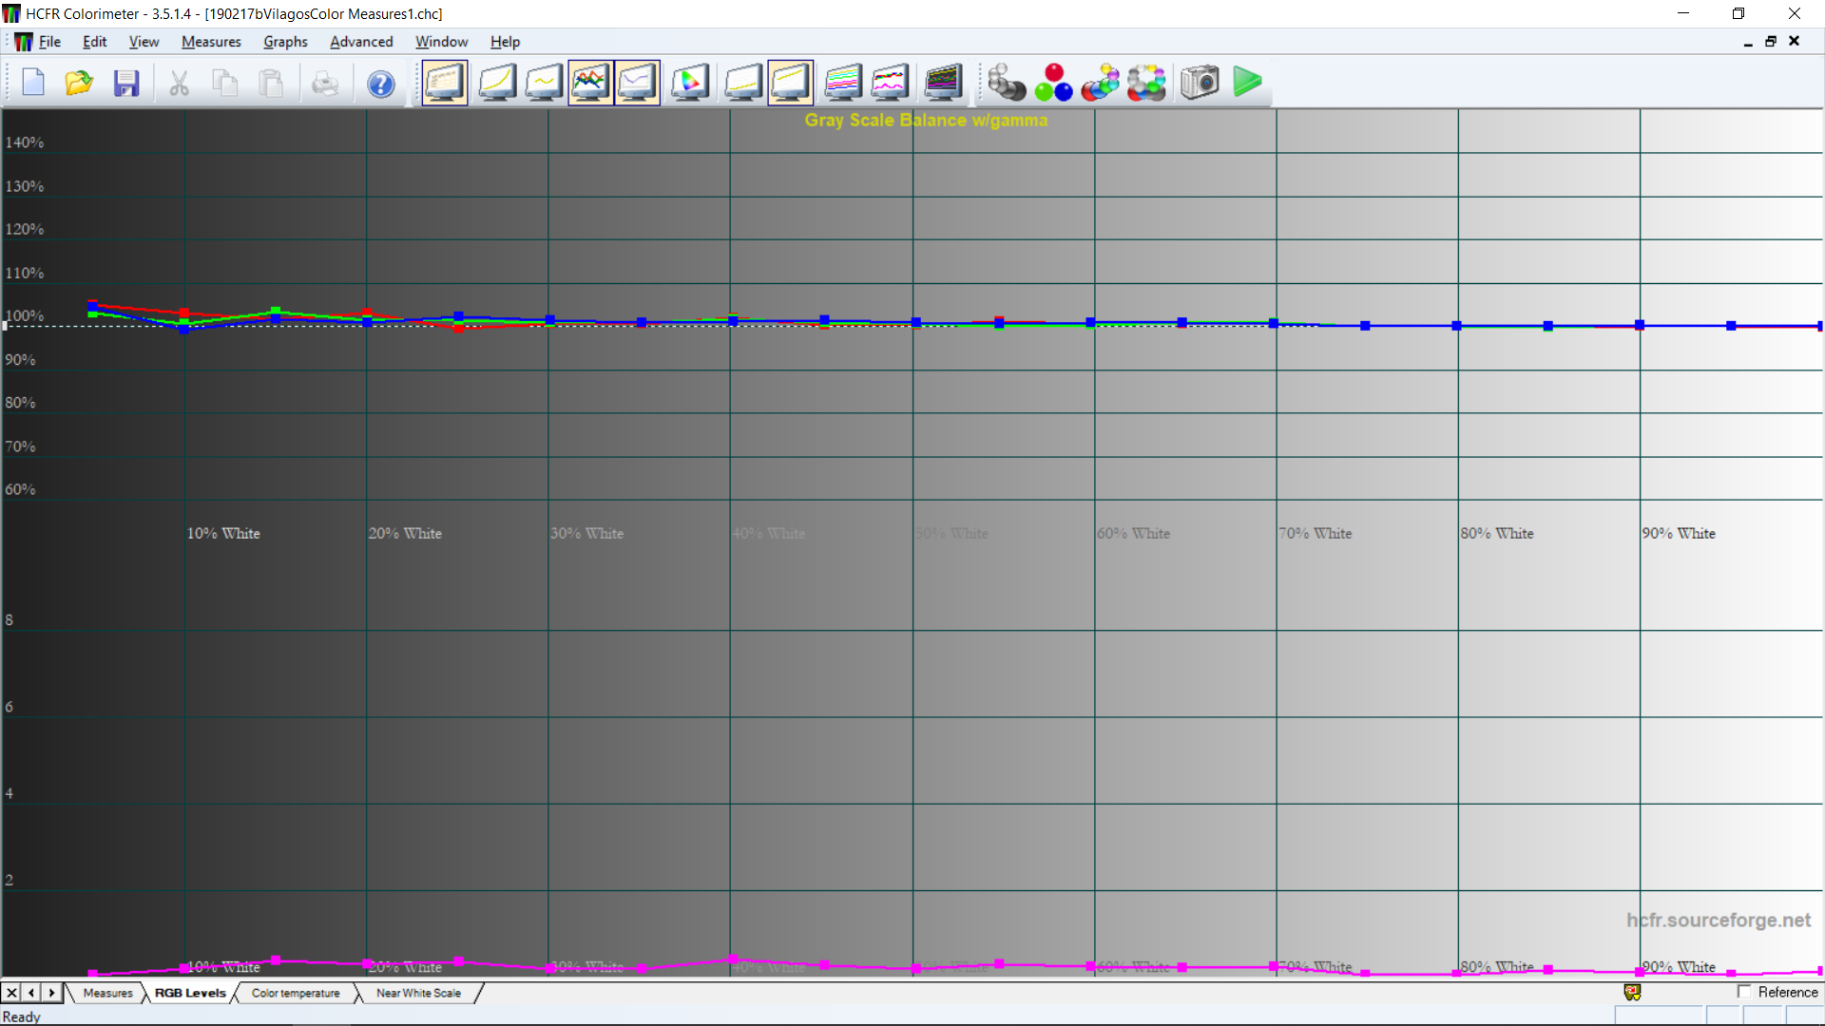This screenshot has width=1825, height=1026.
Task: Switch to the Near White Scale tab
Action: (418, 993)
